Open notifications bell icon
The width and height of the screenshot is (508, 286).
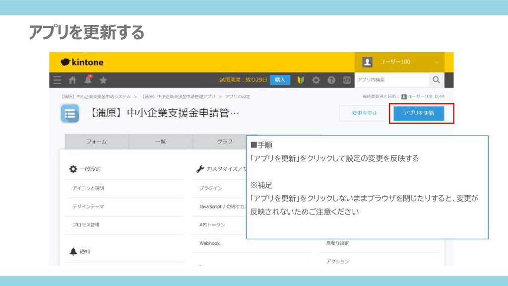tap(88, 80)
